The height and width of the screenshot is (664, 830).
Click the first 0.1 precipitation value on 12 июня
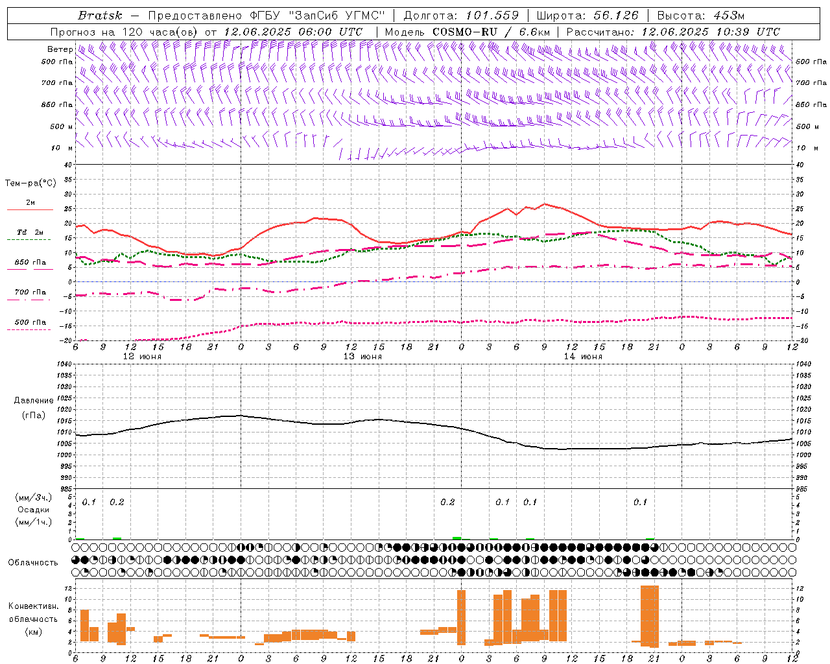click(x=89, y=502)
